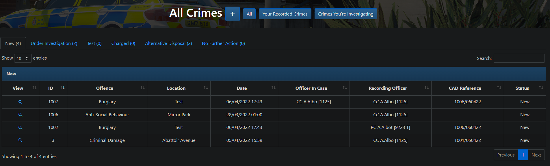View details of Criminal Damage crime 3
The width and height of the screenshot is (550, 166).
[20, 140]
